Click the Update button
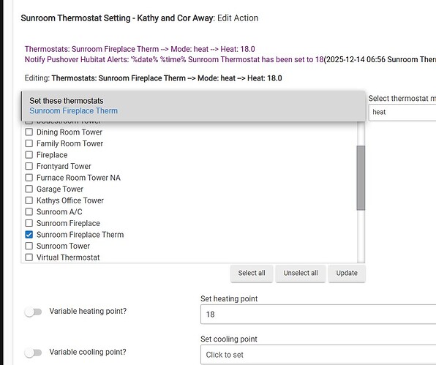436x365 pixels. pos(347,274)
